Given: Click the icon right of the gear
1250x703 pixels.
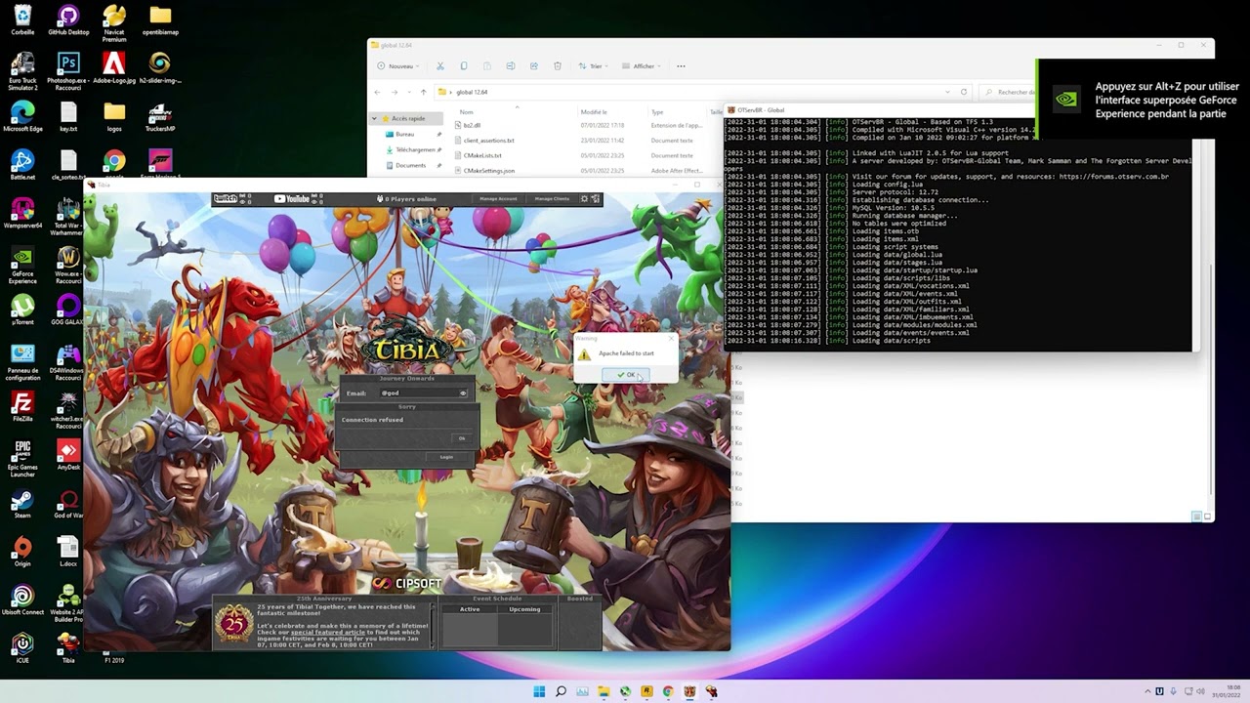Looking at the screenshot, I should pos(596,199).
